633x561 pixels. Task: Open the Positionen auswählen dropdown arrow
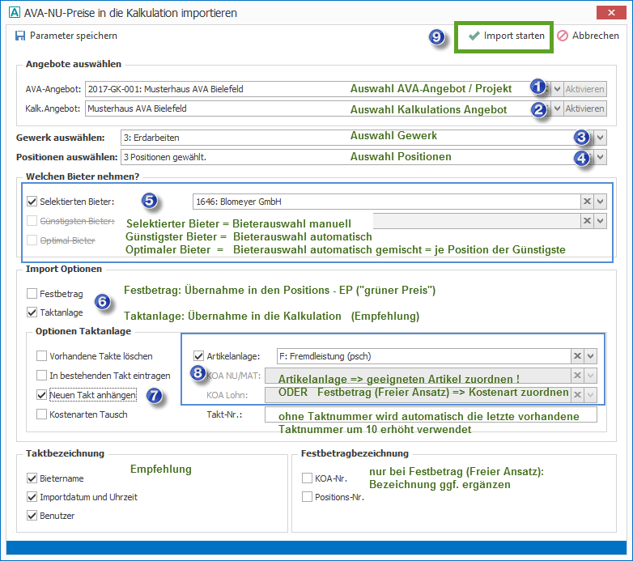[x=600, y=157]
